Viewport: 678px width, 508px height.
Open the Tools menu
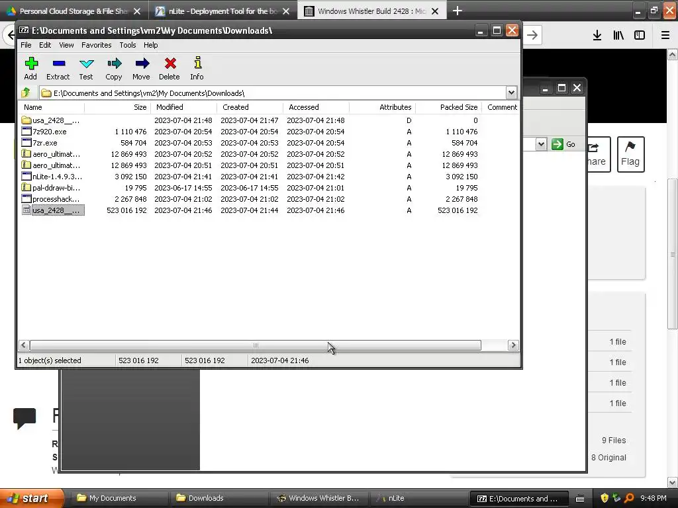(x=128, y=45)
